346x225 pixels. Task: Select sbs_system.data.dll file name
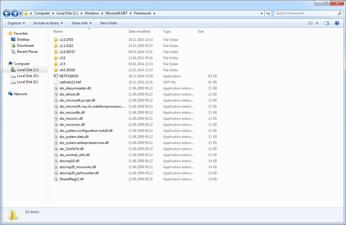[x=74, y=136]
